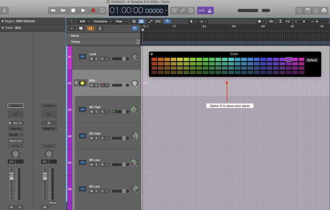
Task: Click the Add Track plus button
Action: [x=72, y=28]
